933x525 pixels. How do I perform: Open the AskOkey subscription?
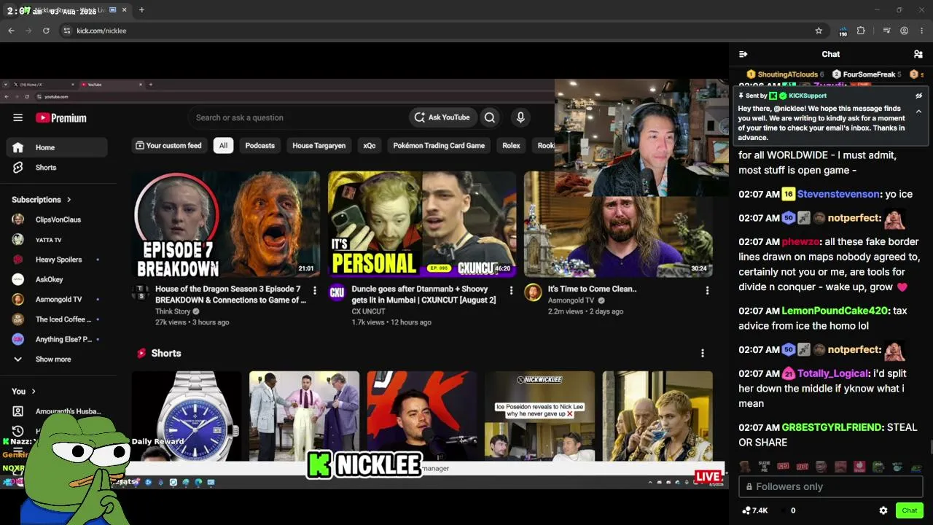click(57, 279)
